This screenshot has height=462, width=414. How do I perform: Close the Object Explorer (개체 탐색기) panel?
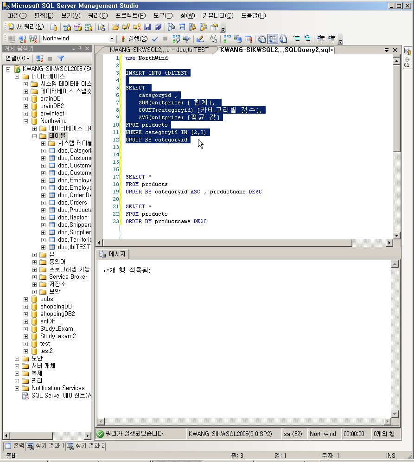pos(87,48)
